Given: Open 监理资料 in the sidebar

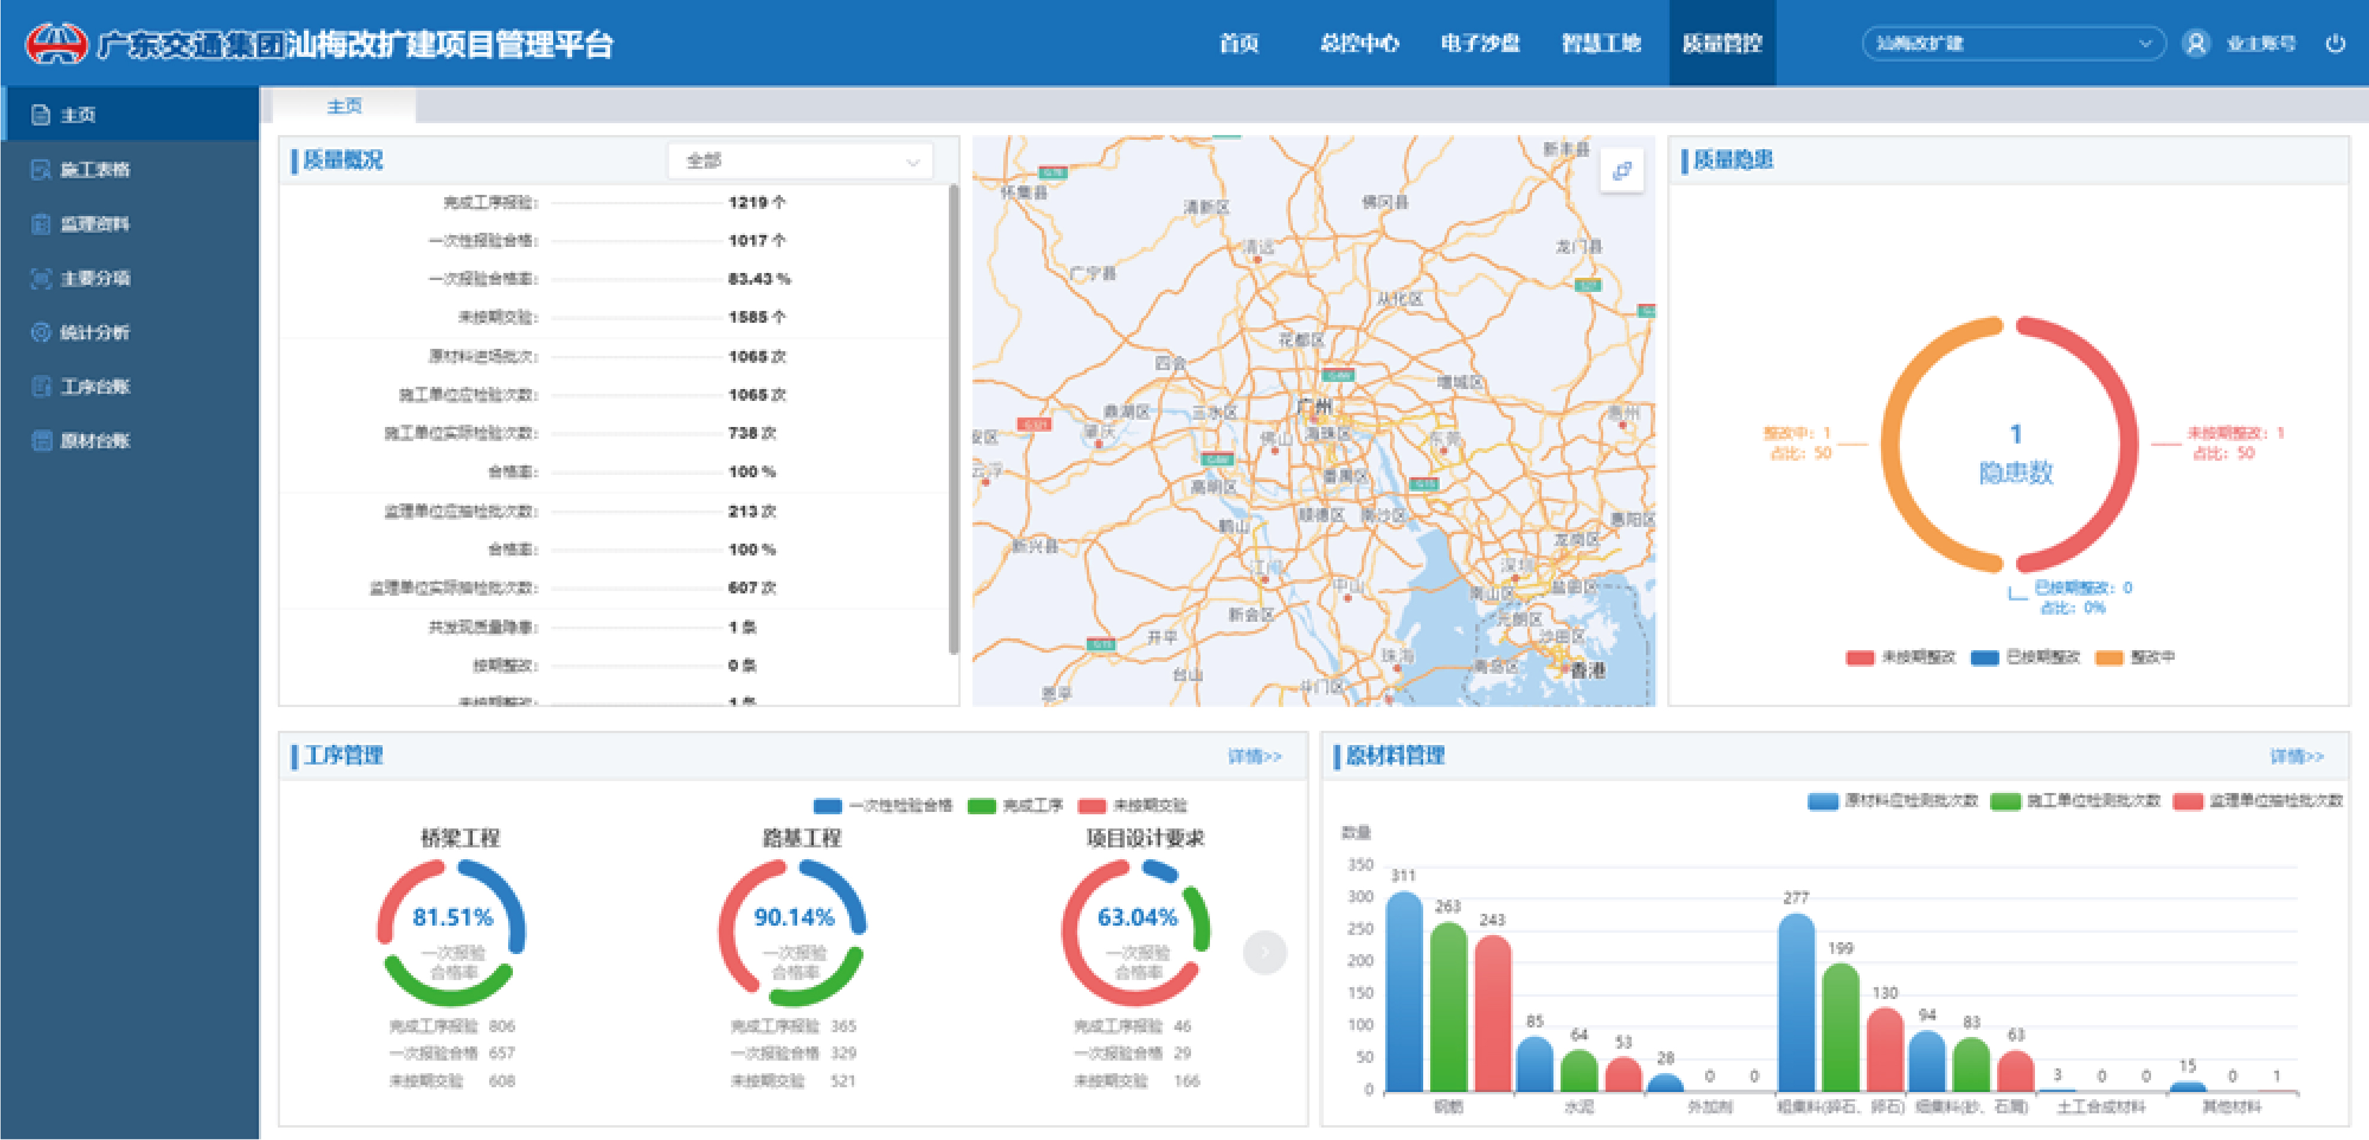Looking at the screenshot, I should coord(95,223).
